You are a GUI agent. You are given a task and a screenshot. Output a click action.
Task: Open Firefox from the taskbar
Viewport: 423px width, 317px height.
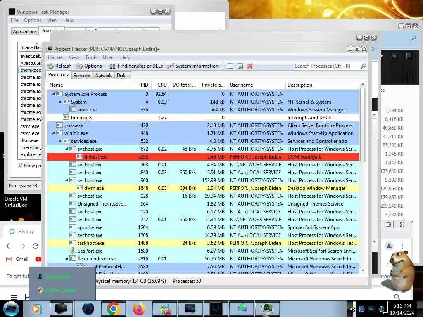139,309
